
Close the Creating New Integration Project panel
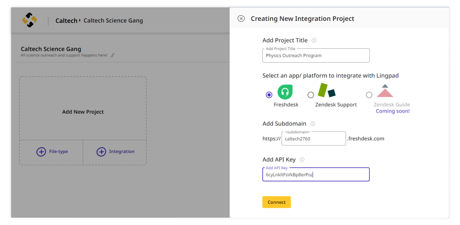[241, 18]
